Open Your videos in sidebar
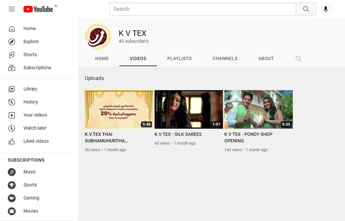The height and width of the screenshot is (221, 345). [x=35, y=115]
